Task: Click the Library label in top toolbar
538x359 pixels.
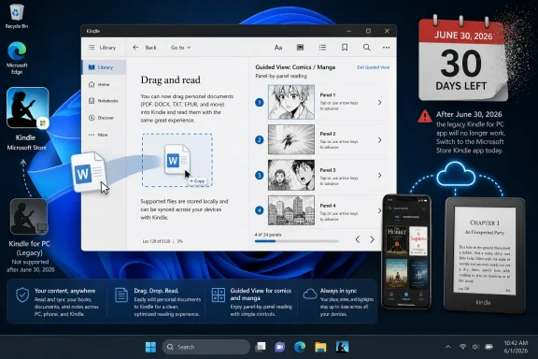Action: pos(107,48)
